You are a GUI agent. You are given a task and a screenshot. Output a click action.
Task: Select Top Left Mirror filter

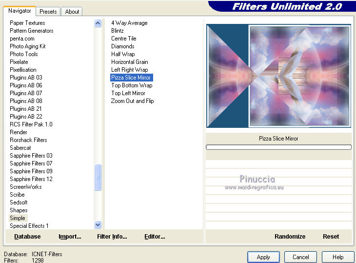(x=128, y=93)
